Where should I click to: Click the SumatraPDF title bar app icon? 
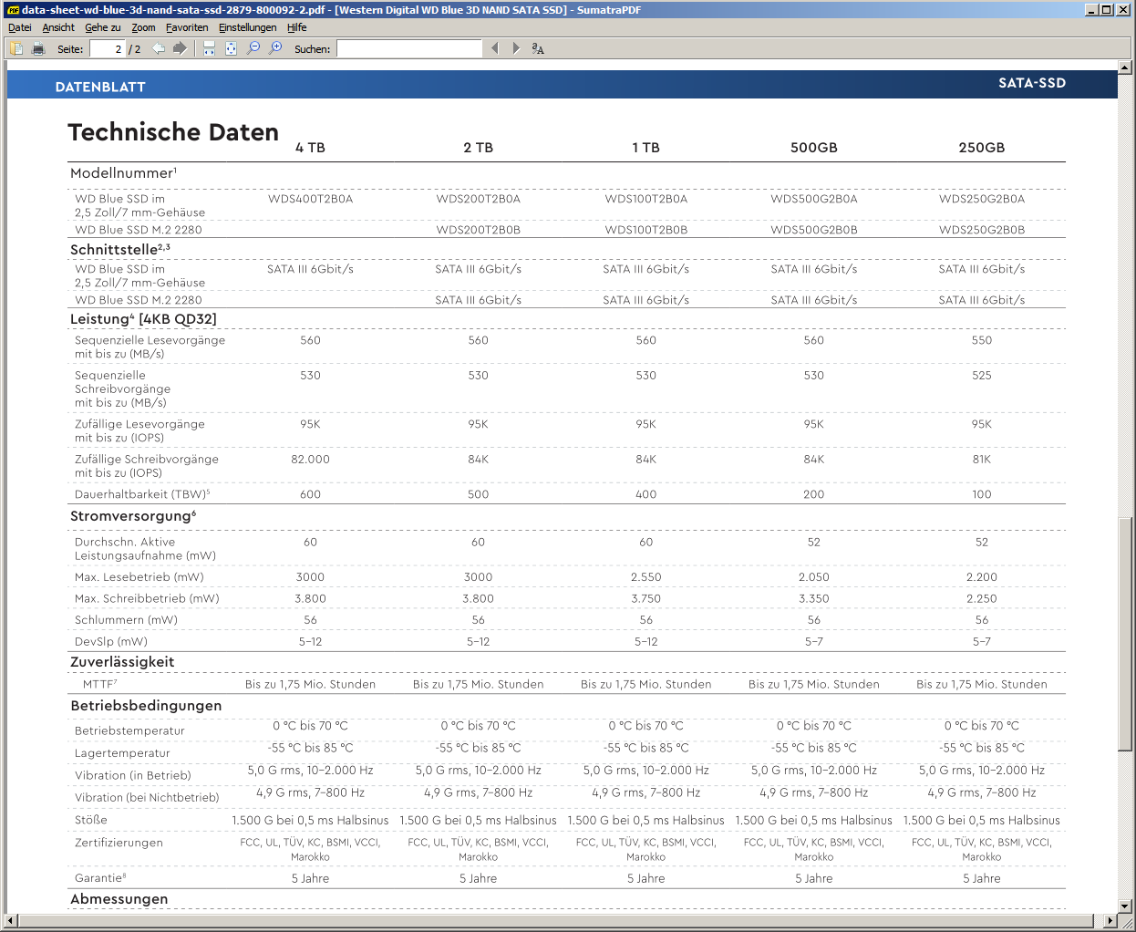pos(13,10)
